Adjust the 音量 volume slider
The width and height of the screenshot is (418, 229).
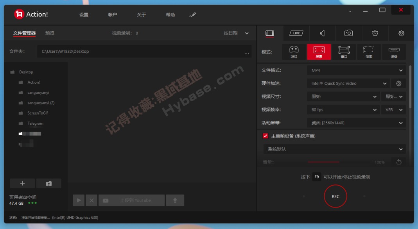coord(339,162)
